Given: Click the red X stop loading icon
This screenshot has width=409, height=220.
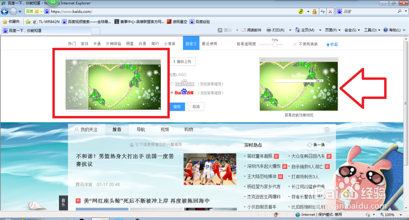Looking at the screenshot, I should coord(330,11).
